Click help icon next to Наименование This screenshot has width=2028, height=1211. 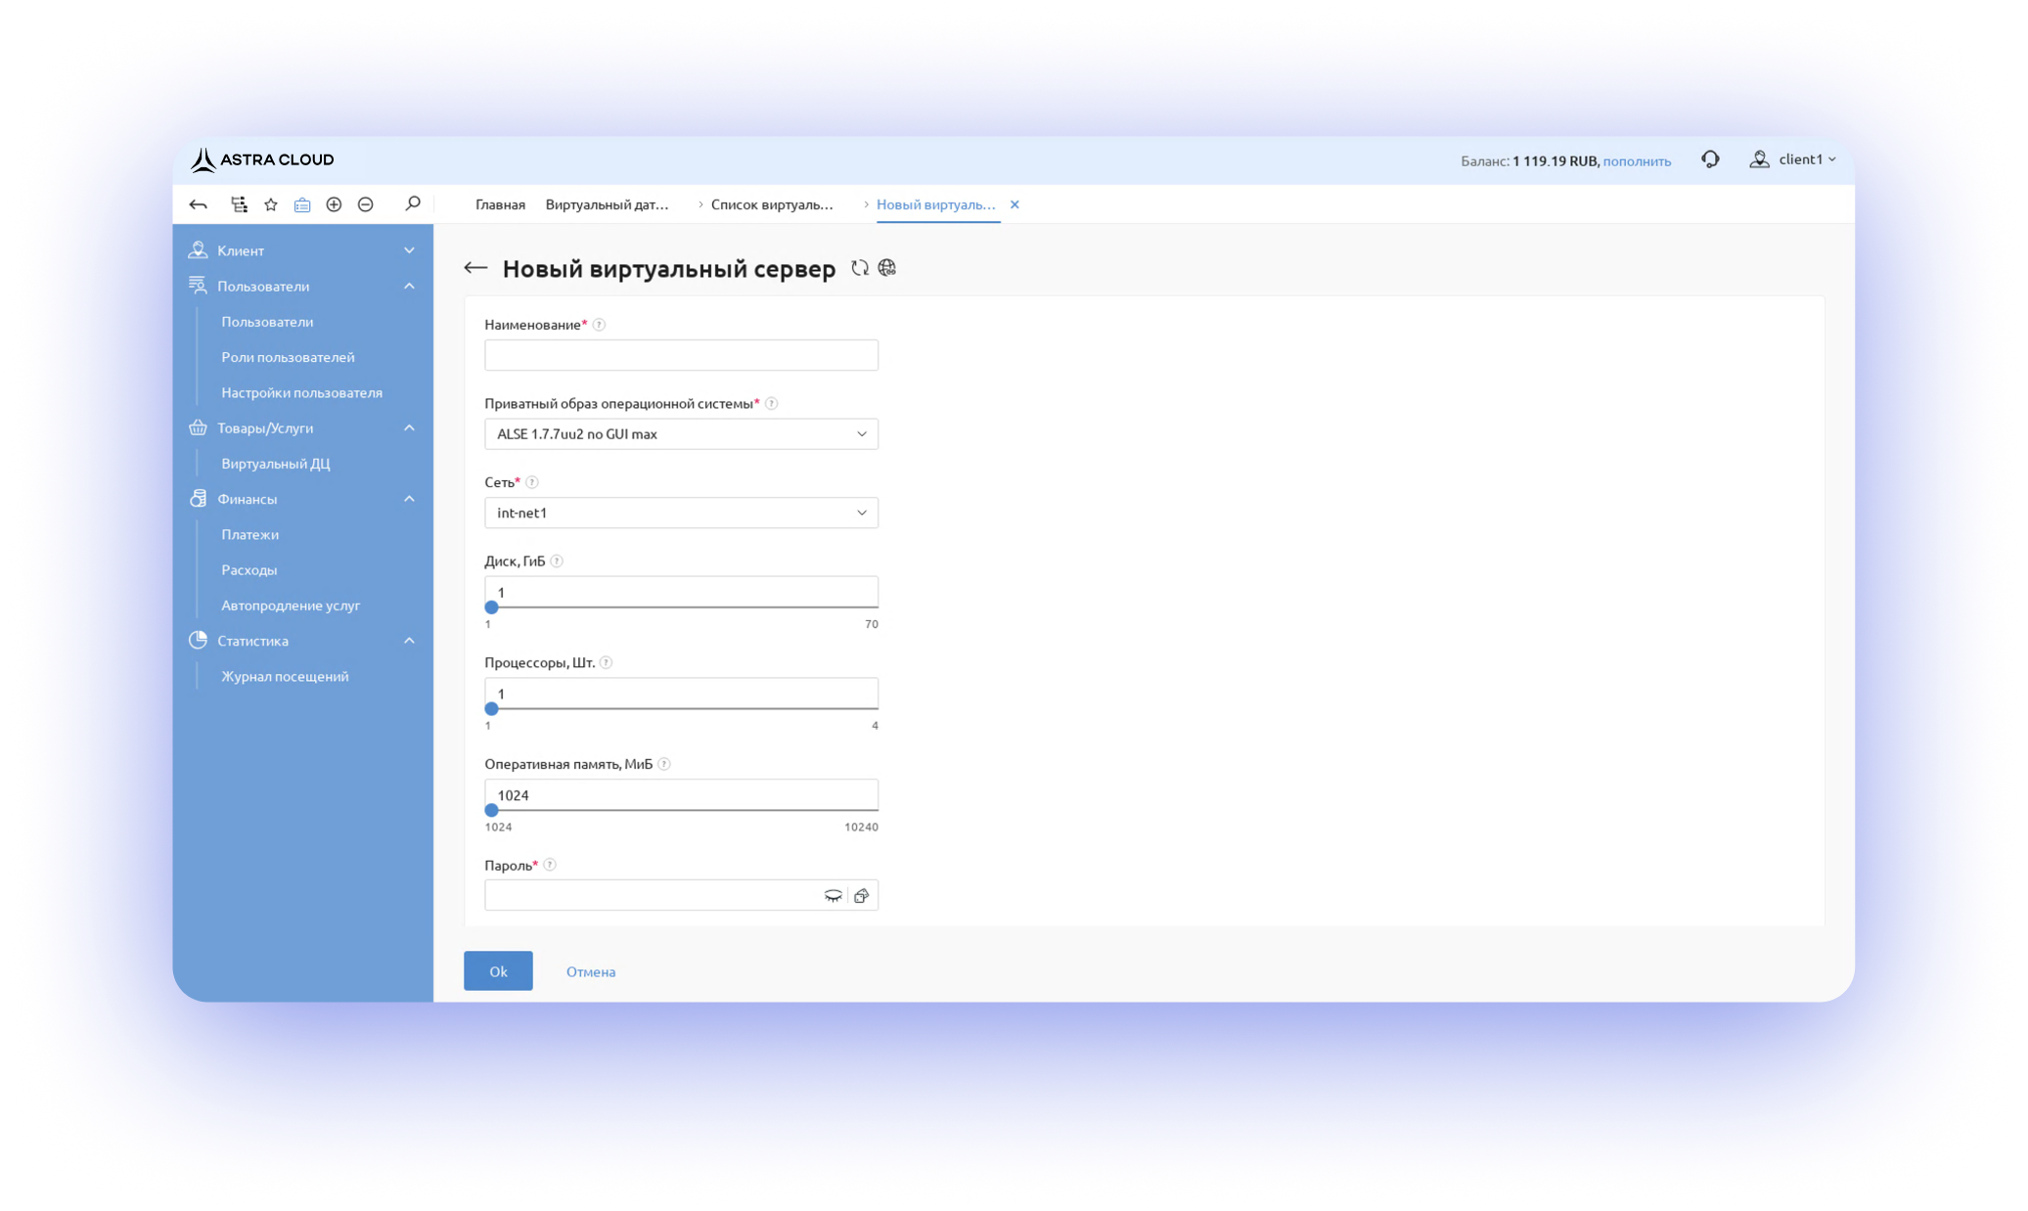(599, 325)
